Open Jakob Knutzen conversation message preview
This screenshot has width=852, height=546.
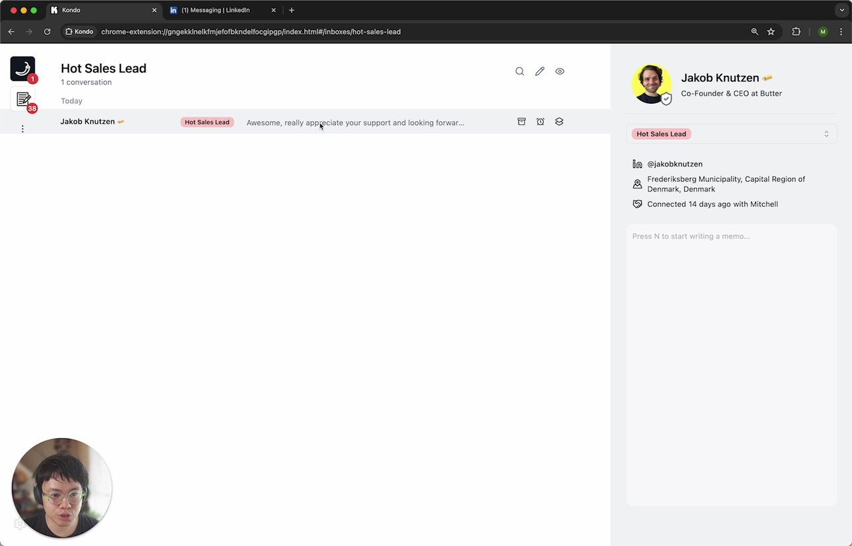coord(355,123)
